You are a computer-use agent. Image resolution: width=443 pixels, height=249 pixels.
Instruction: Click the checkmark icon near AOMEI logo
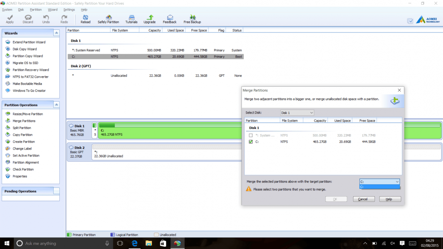(x=410, y=21)
